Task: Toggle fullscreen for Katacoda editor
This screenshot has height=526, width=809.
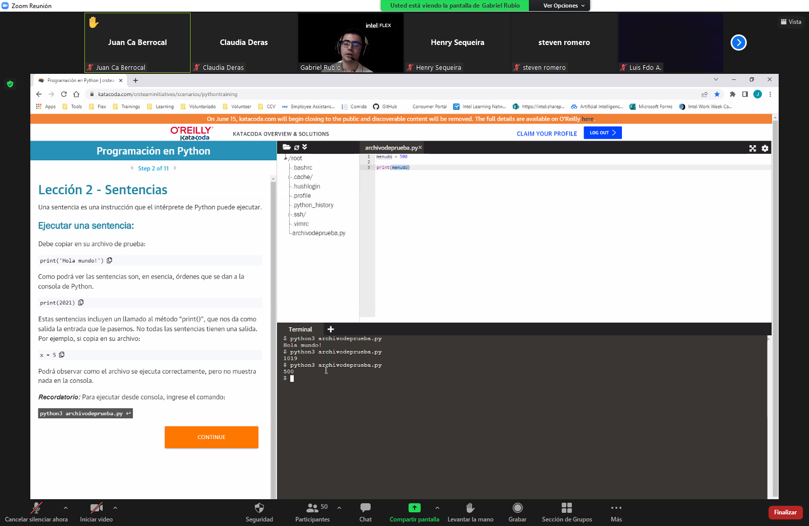Action: click(x=752, y=148)
